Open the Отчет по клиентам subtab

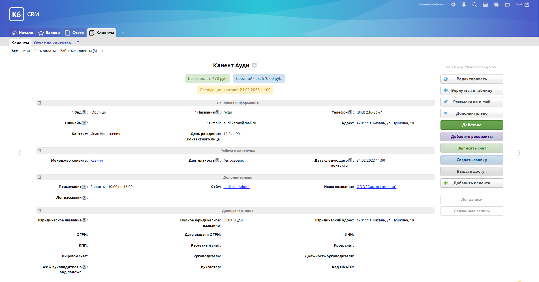click(x=53, y=43)
